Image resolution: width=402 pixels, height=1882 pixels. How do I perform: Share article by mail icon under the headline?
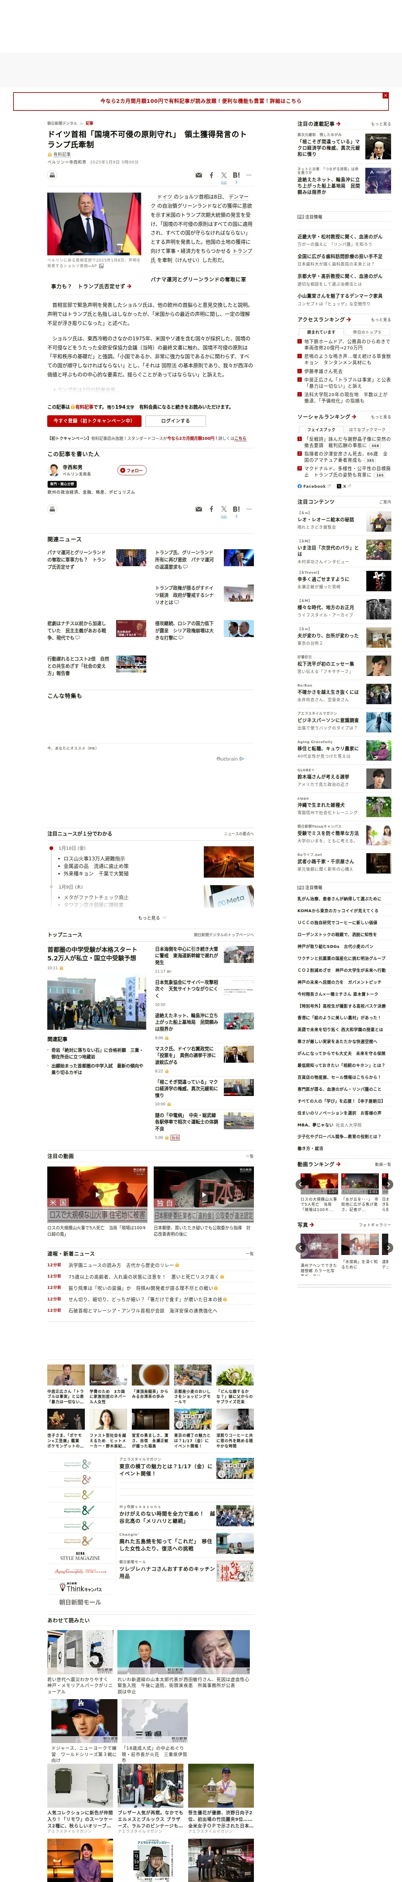[x=198, y=175]
